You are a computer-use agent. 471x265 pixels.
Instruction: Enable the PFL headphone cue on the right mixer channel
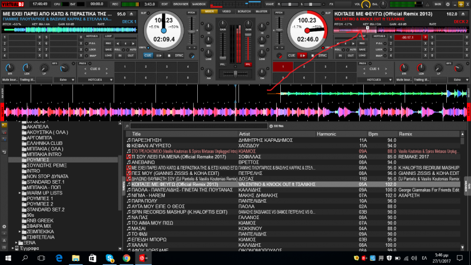click(247, 64)
